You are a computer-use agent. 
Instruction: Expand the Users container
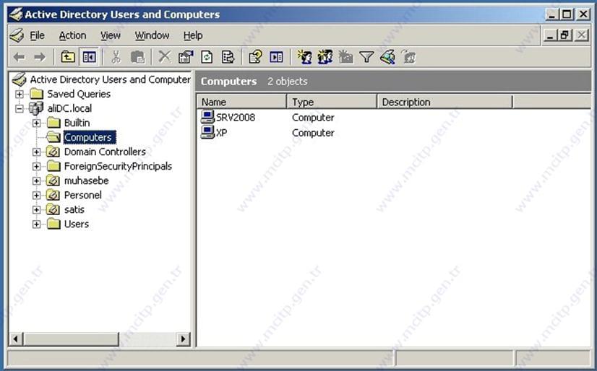coord(36,224)
